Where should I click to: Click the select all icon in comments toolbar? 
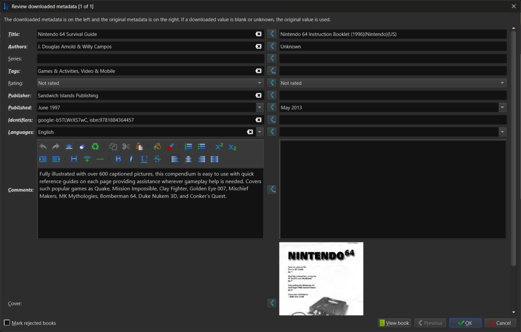(x=69, y=146)
